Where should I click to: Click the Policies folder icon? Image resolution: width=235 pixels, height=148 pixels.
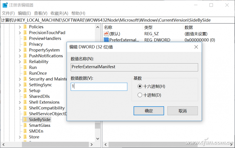[x=25, y=27]
